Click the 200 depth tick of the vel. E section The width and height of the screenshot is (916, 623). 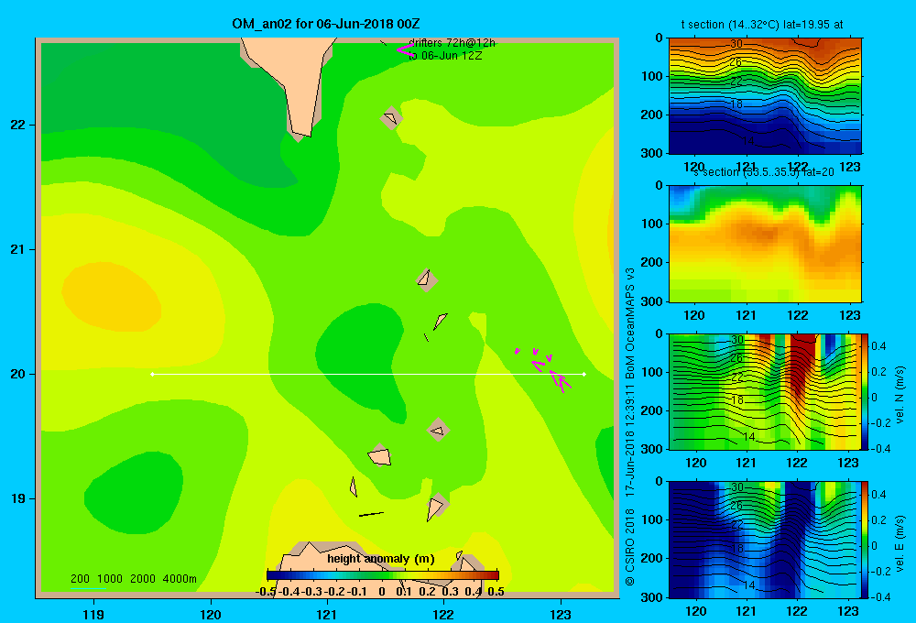(x=652, y=558)
